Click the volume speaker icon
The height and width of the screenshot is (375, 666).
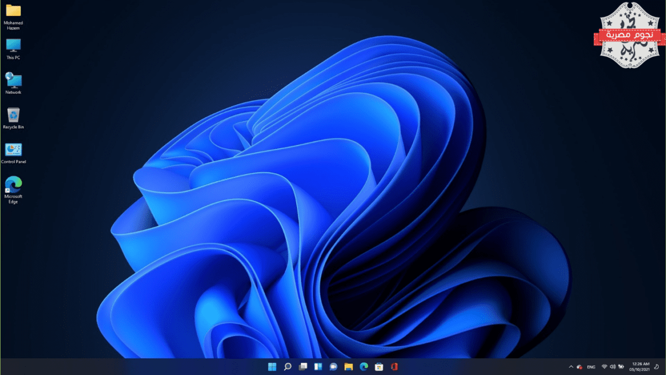[613, 367]
